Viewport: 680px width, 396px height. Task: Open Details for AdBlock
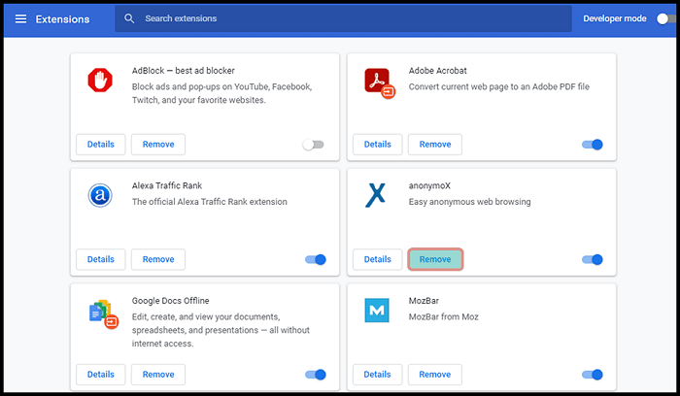point(101,145)
